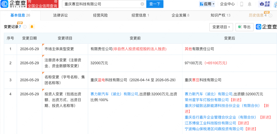This screenshot has width=277, height=134.
Task: Switch to 历史信息 tab
Action: point(258,15)
